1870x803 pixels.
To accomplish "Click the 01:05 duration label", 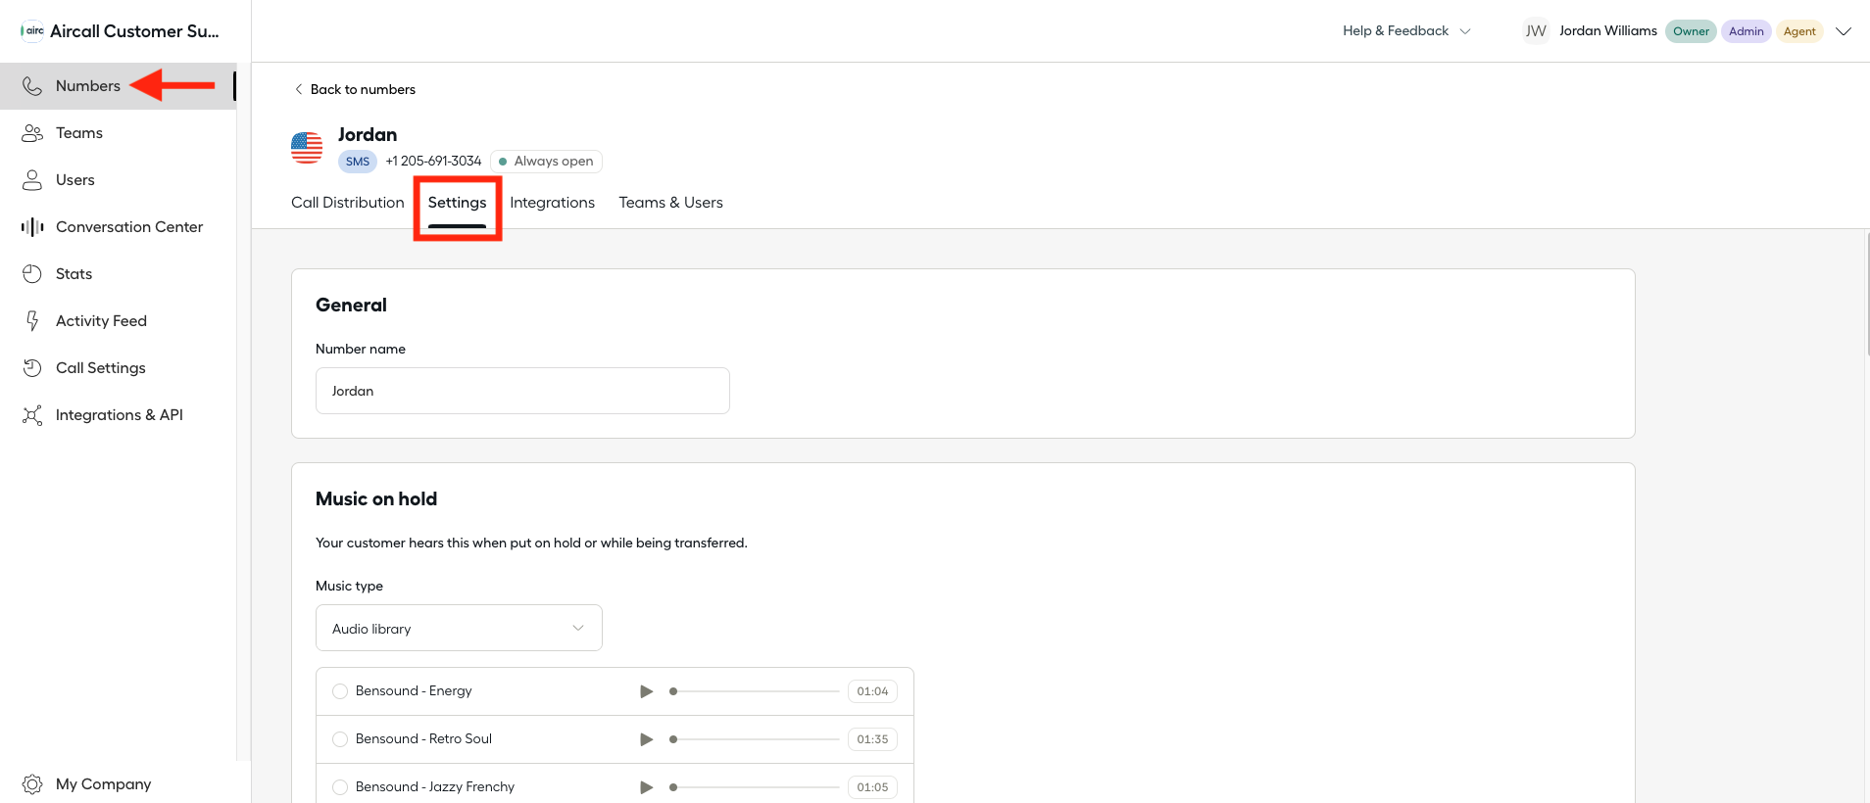I will pyautogui.click(x=872, y=787).
